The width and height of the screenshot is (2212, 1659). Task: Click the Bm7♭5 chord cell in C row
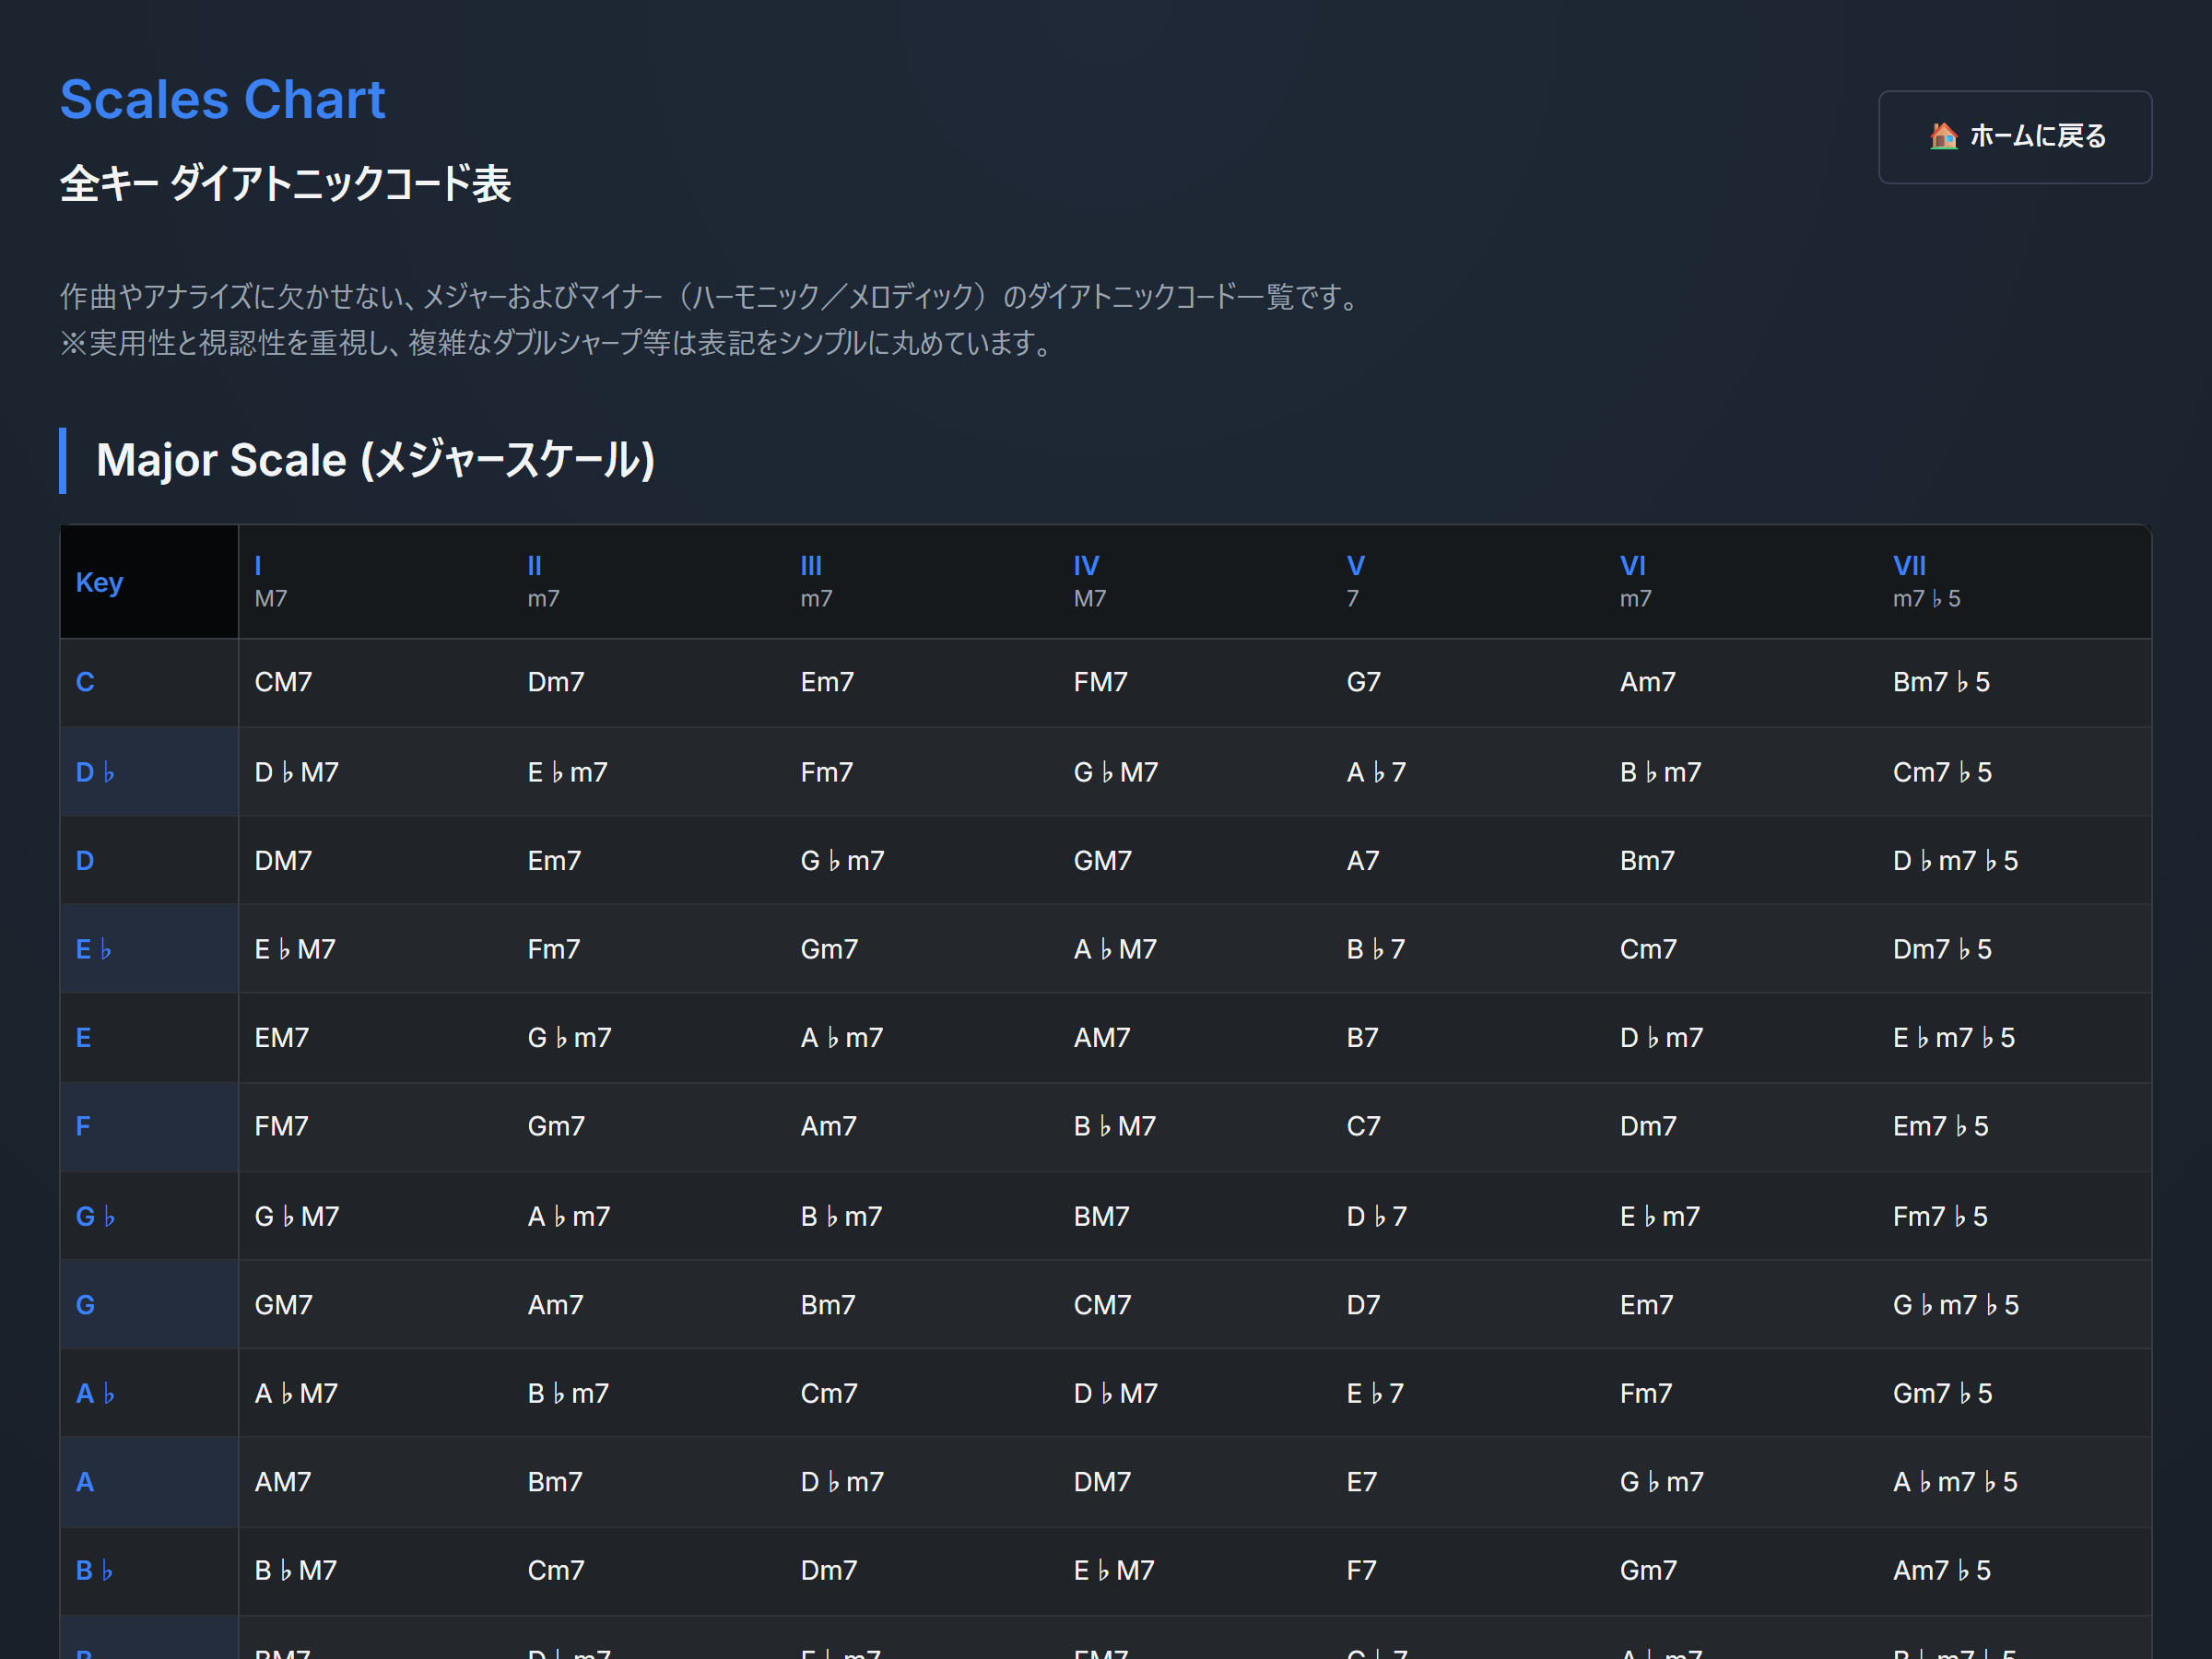click(x=1940, y=682)
